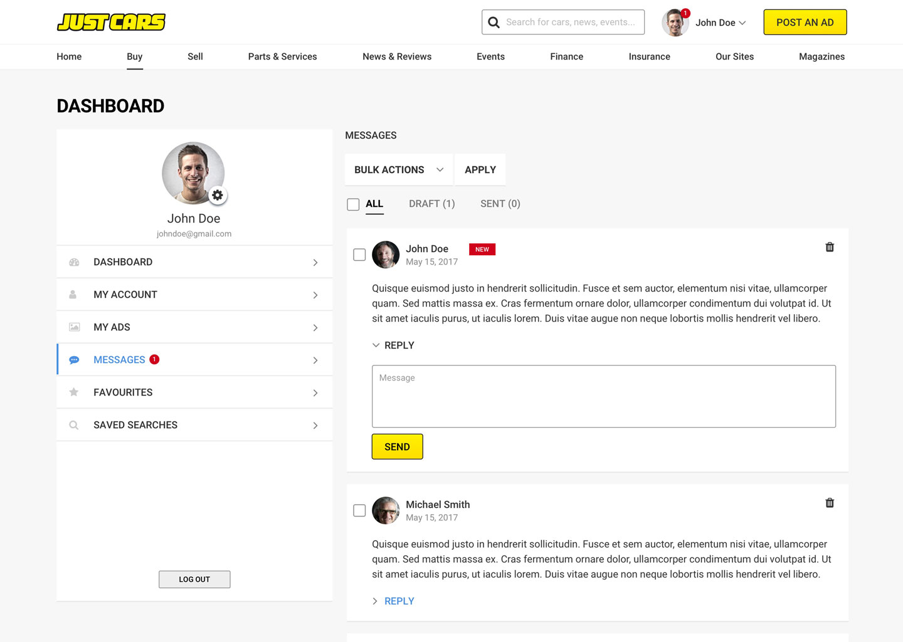Open the John Doe user menu in header
The height and width of the screenshot is (642, 903).
(721, 23)
